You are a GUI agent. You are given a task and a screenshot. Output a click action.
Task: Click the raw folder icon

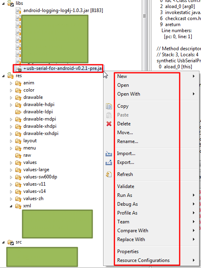18,155
